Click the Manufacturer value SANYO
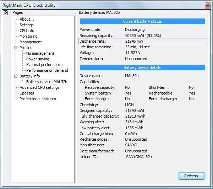Viewport: 213px width, 189px height. pyautogui.click(x=131, y=145)
